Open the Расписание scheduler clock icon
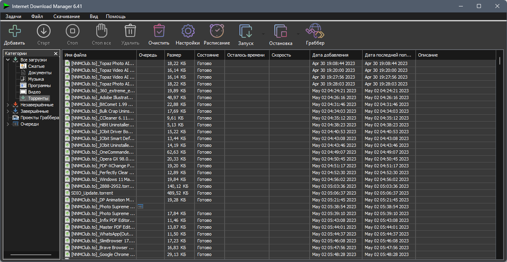The height and width of the screenshot is (262, 507). point(217,31)
